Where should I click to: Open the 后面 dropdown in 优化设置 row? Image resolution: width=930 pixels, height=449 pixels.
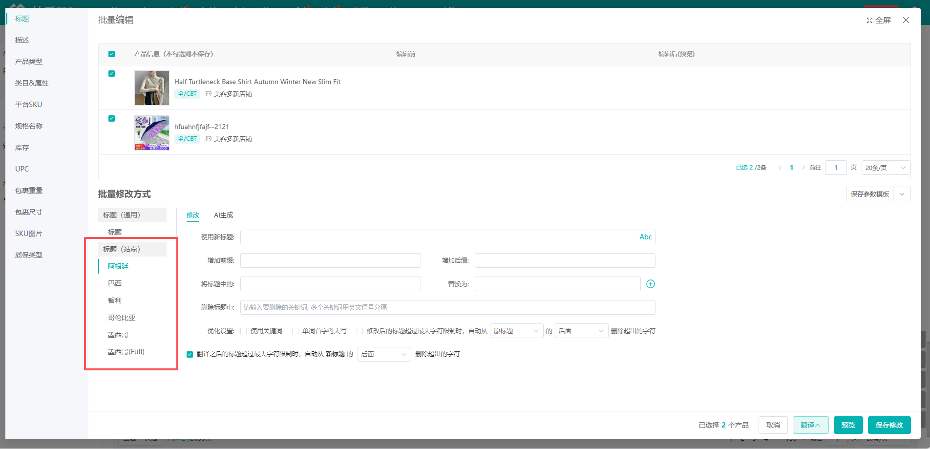click(x=582, y=331)
